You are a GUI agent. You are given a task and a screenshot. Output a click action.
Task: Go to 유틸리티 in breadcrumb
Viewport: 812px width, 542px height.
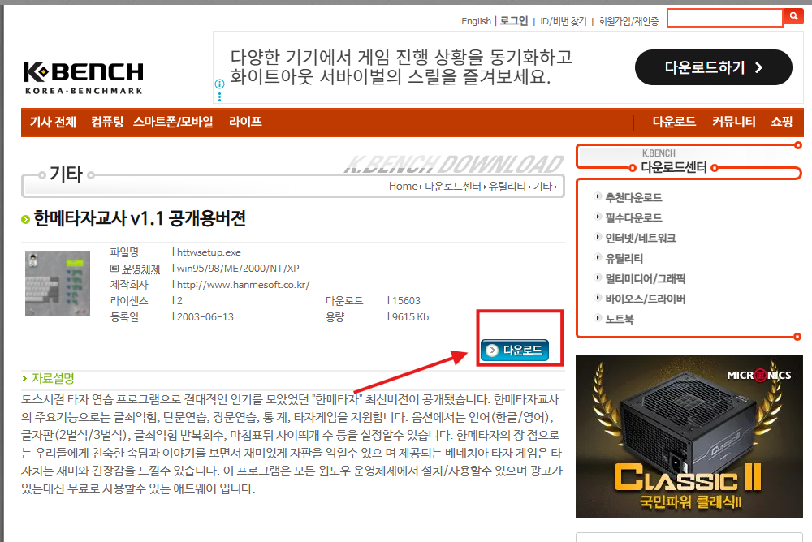pos(507,187)
